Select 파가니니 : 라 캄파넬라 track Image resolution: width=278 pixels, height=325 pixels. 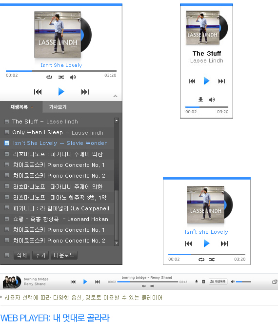(x=61, y=208)
